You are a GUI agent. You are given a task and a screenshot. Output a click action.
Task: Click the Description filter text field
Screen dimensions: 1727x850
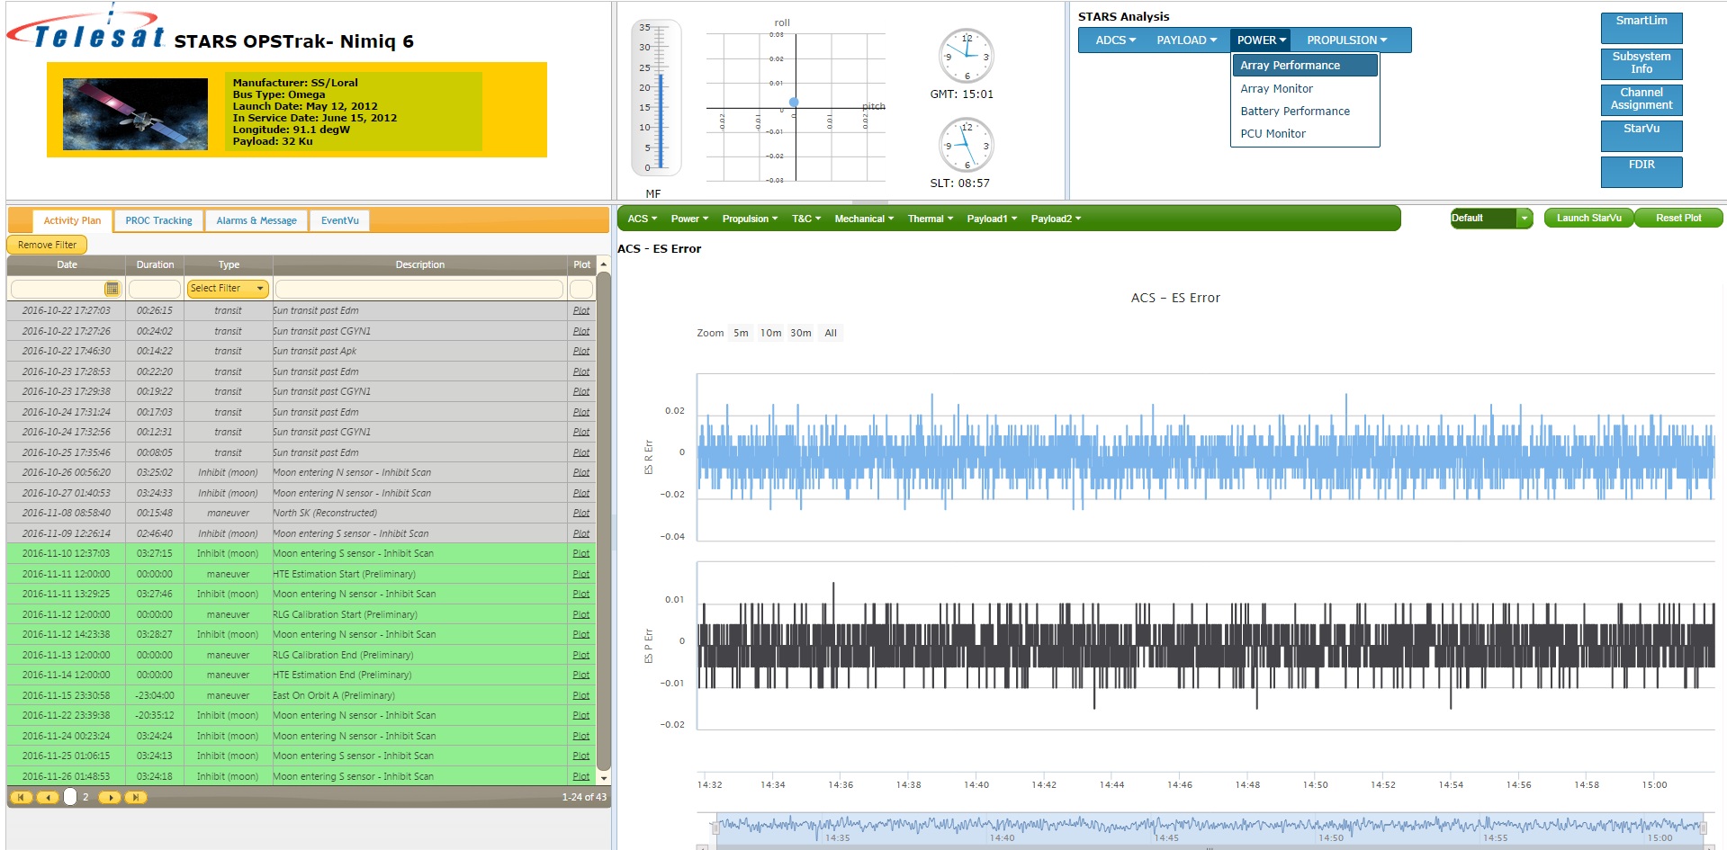(x=419, y=289)
